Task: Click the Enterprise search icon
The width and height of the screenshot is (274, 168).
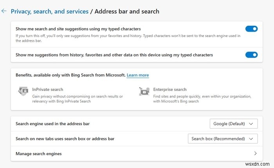Action: tap(144, 91)
